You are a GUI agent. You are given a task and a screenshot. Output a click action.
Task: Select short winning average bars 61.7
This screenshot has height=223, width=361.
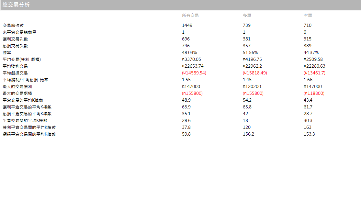(308, 107)
